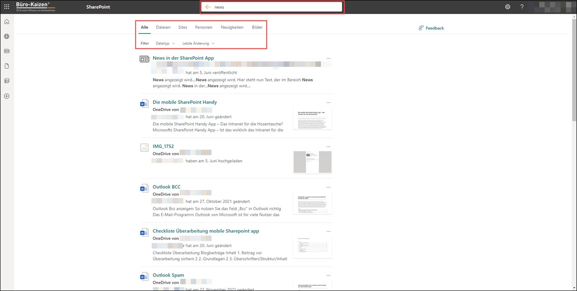Click Word icon beside Die mobile SharePoint Handy

144,103
